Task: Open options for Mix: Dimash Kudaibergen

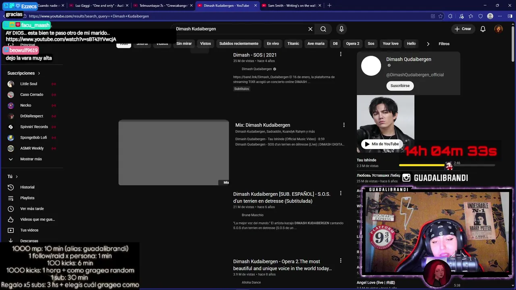Action: (x=344, y=125)
